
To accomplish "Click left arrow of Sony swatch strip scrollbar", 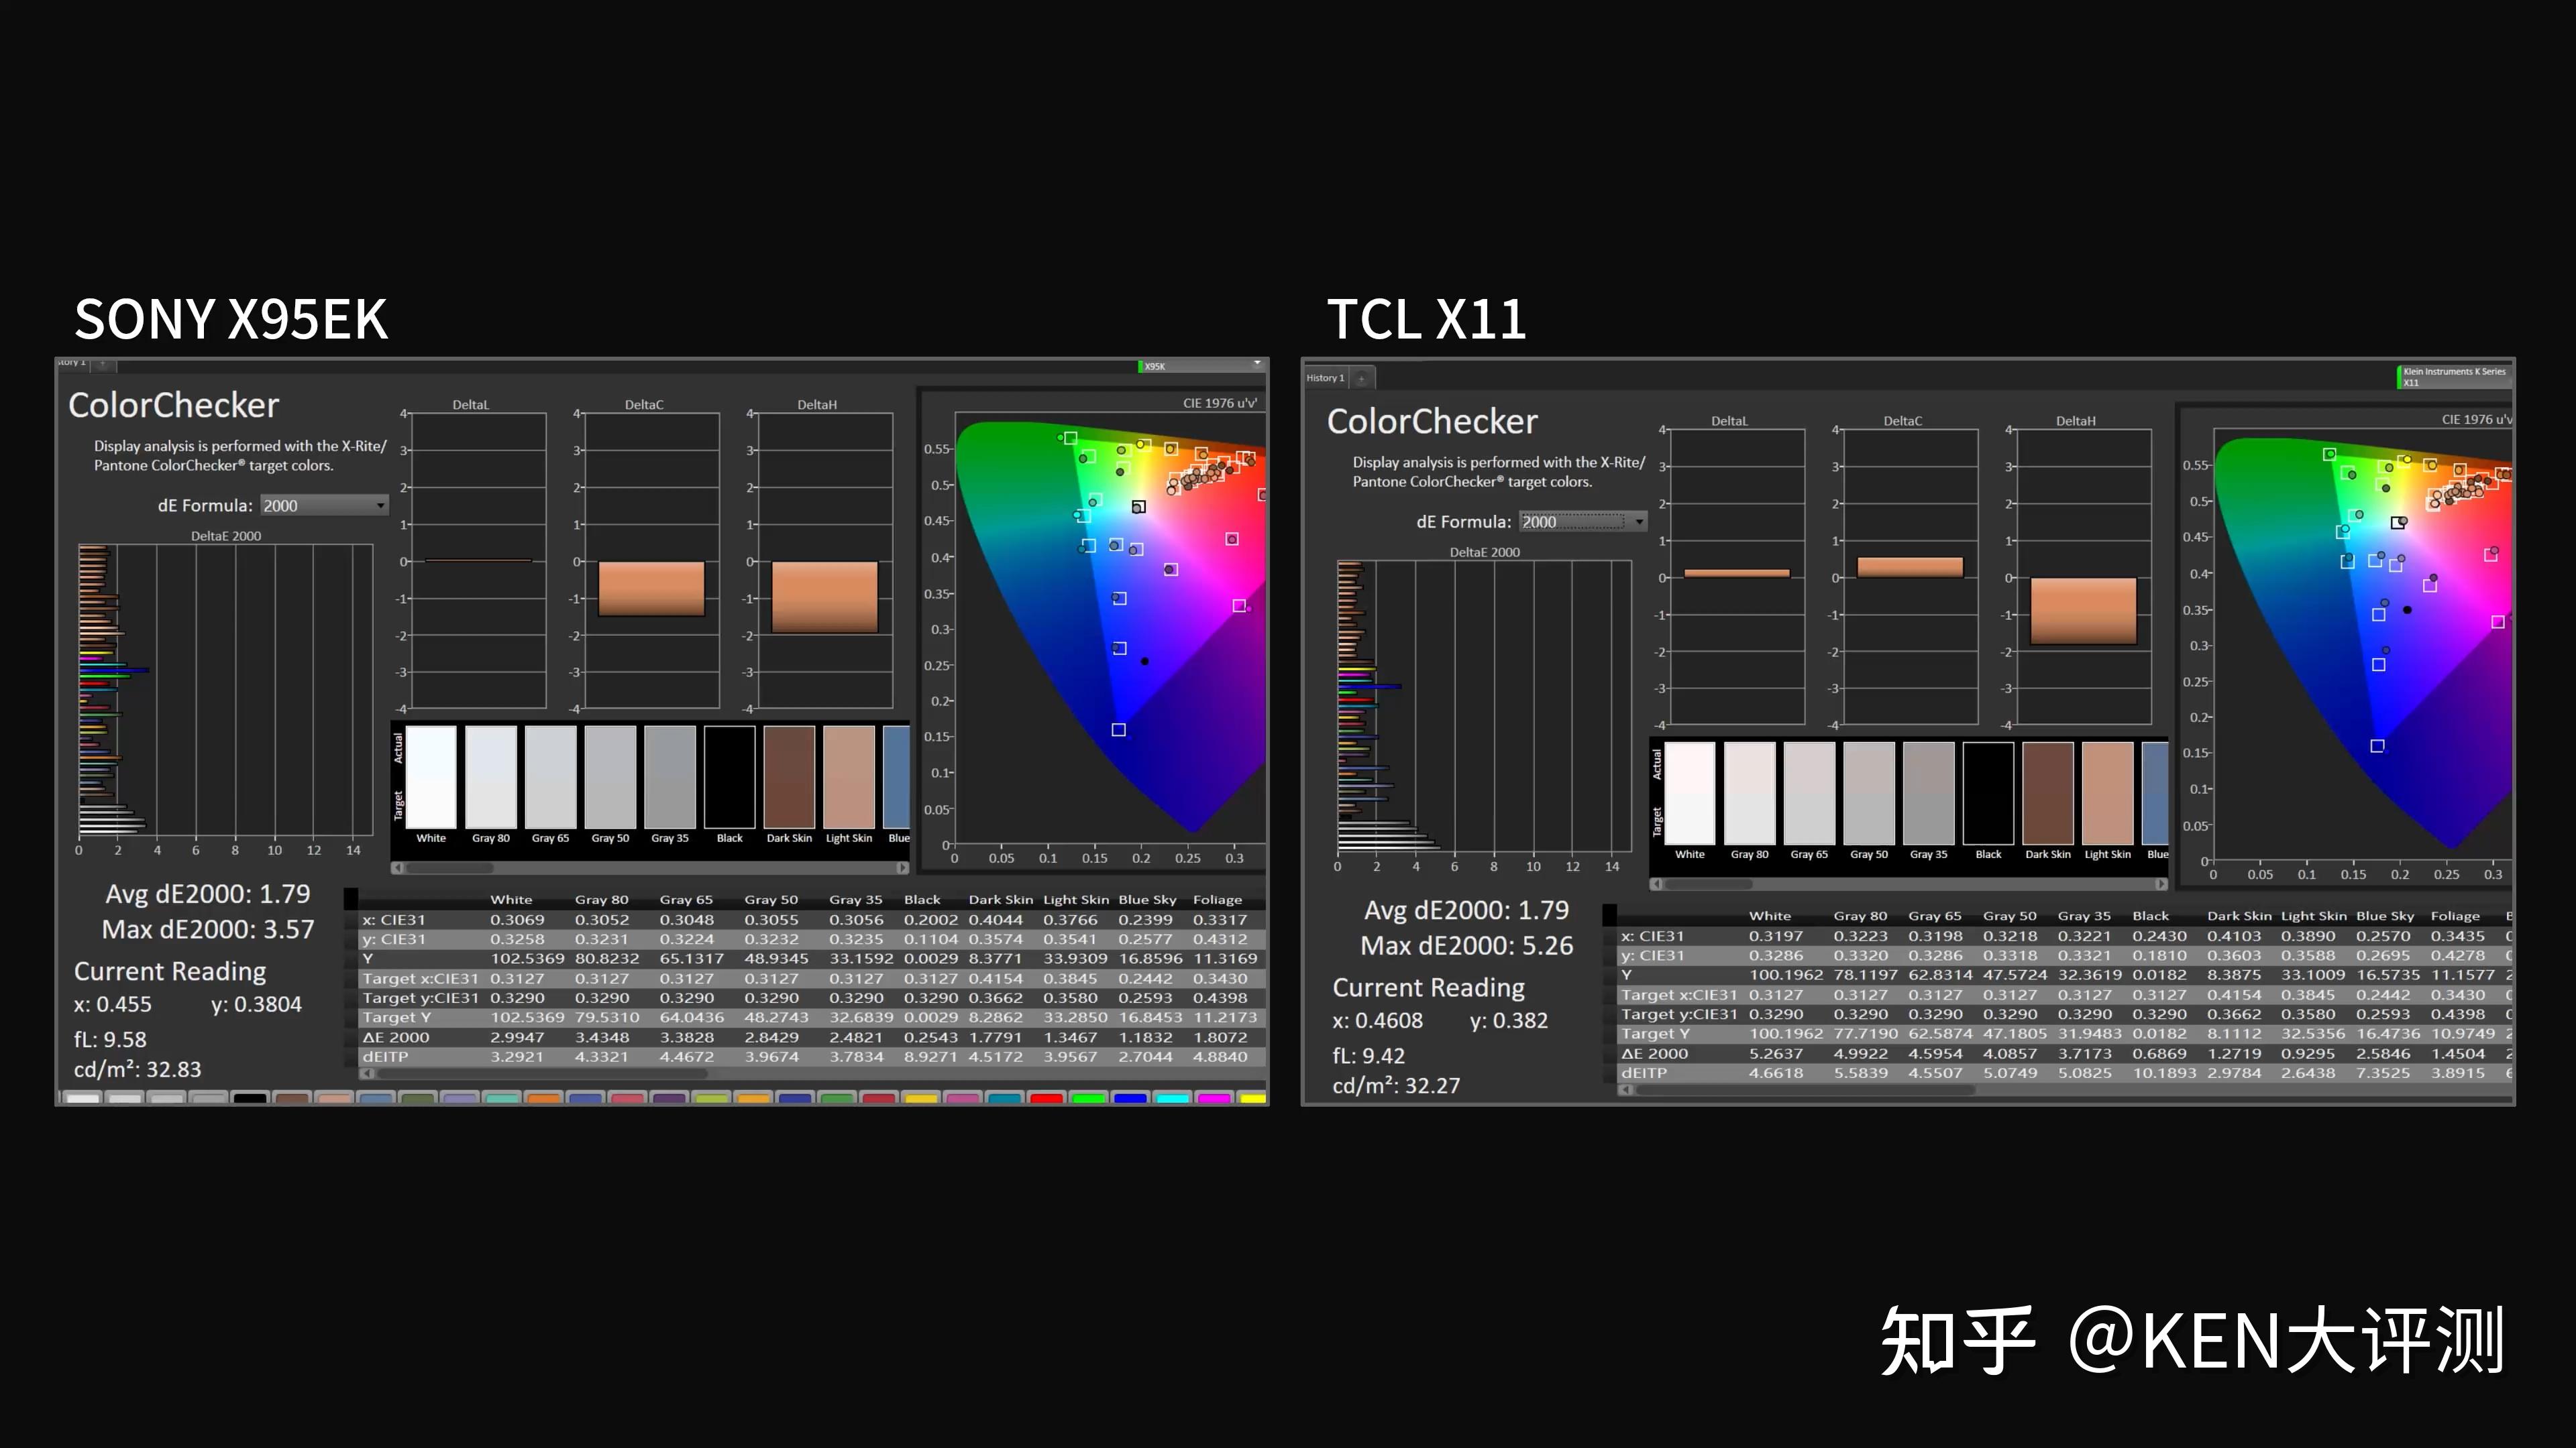I will point(398,867).
